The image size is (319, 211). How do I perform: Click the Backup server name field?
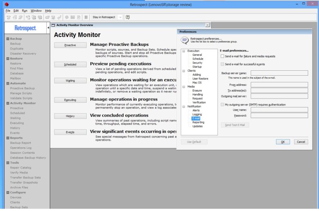click(x=279, y=73)
